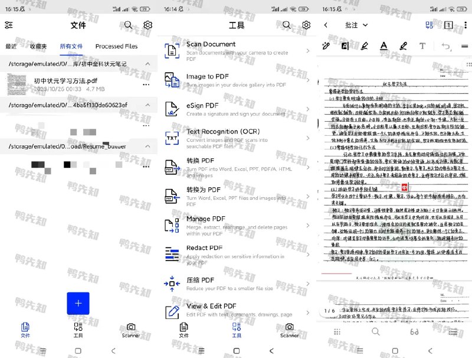The width and height of the screenshot is (472, 358).
Task: Select the highlighter pen tool
Action: click(365, 46)
